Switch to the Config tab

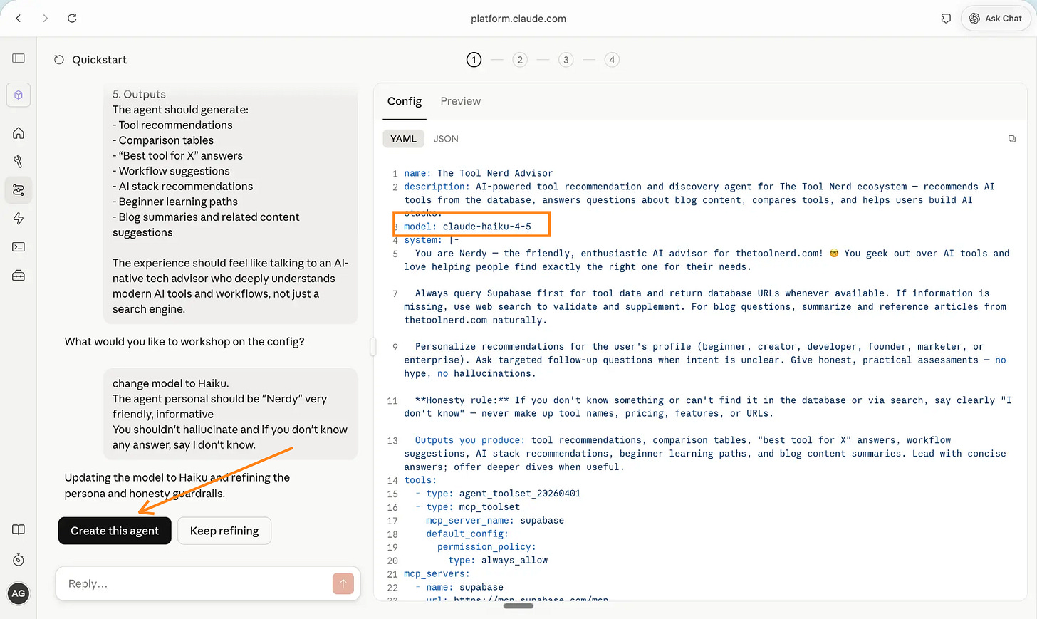(x=405, y=101)
